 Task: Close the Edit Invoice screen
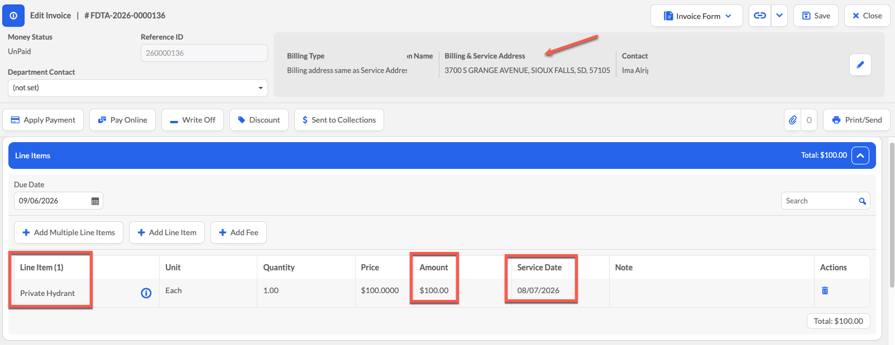(x=867, y=16)
